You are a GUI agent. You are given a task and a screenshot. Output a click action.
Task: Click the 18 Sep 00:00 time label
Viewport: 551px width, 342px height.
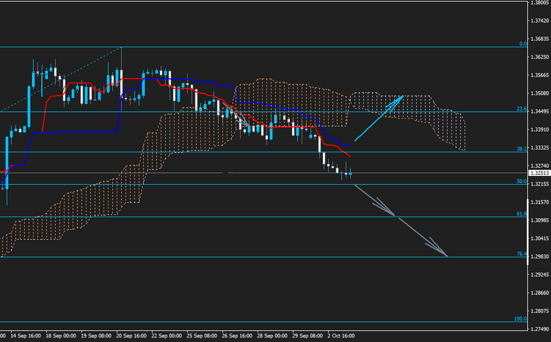[61, 336]
